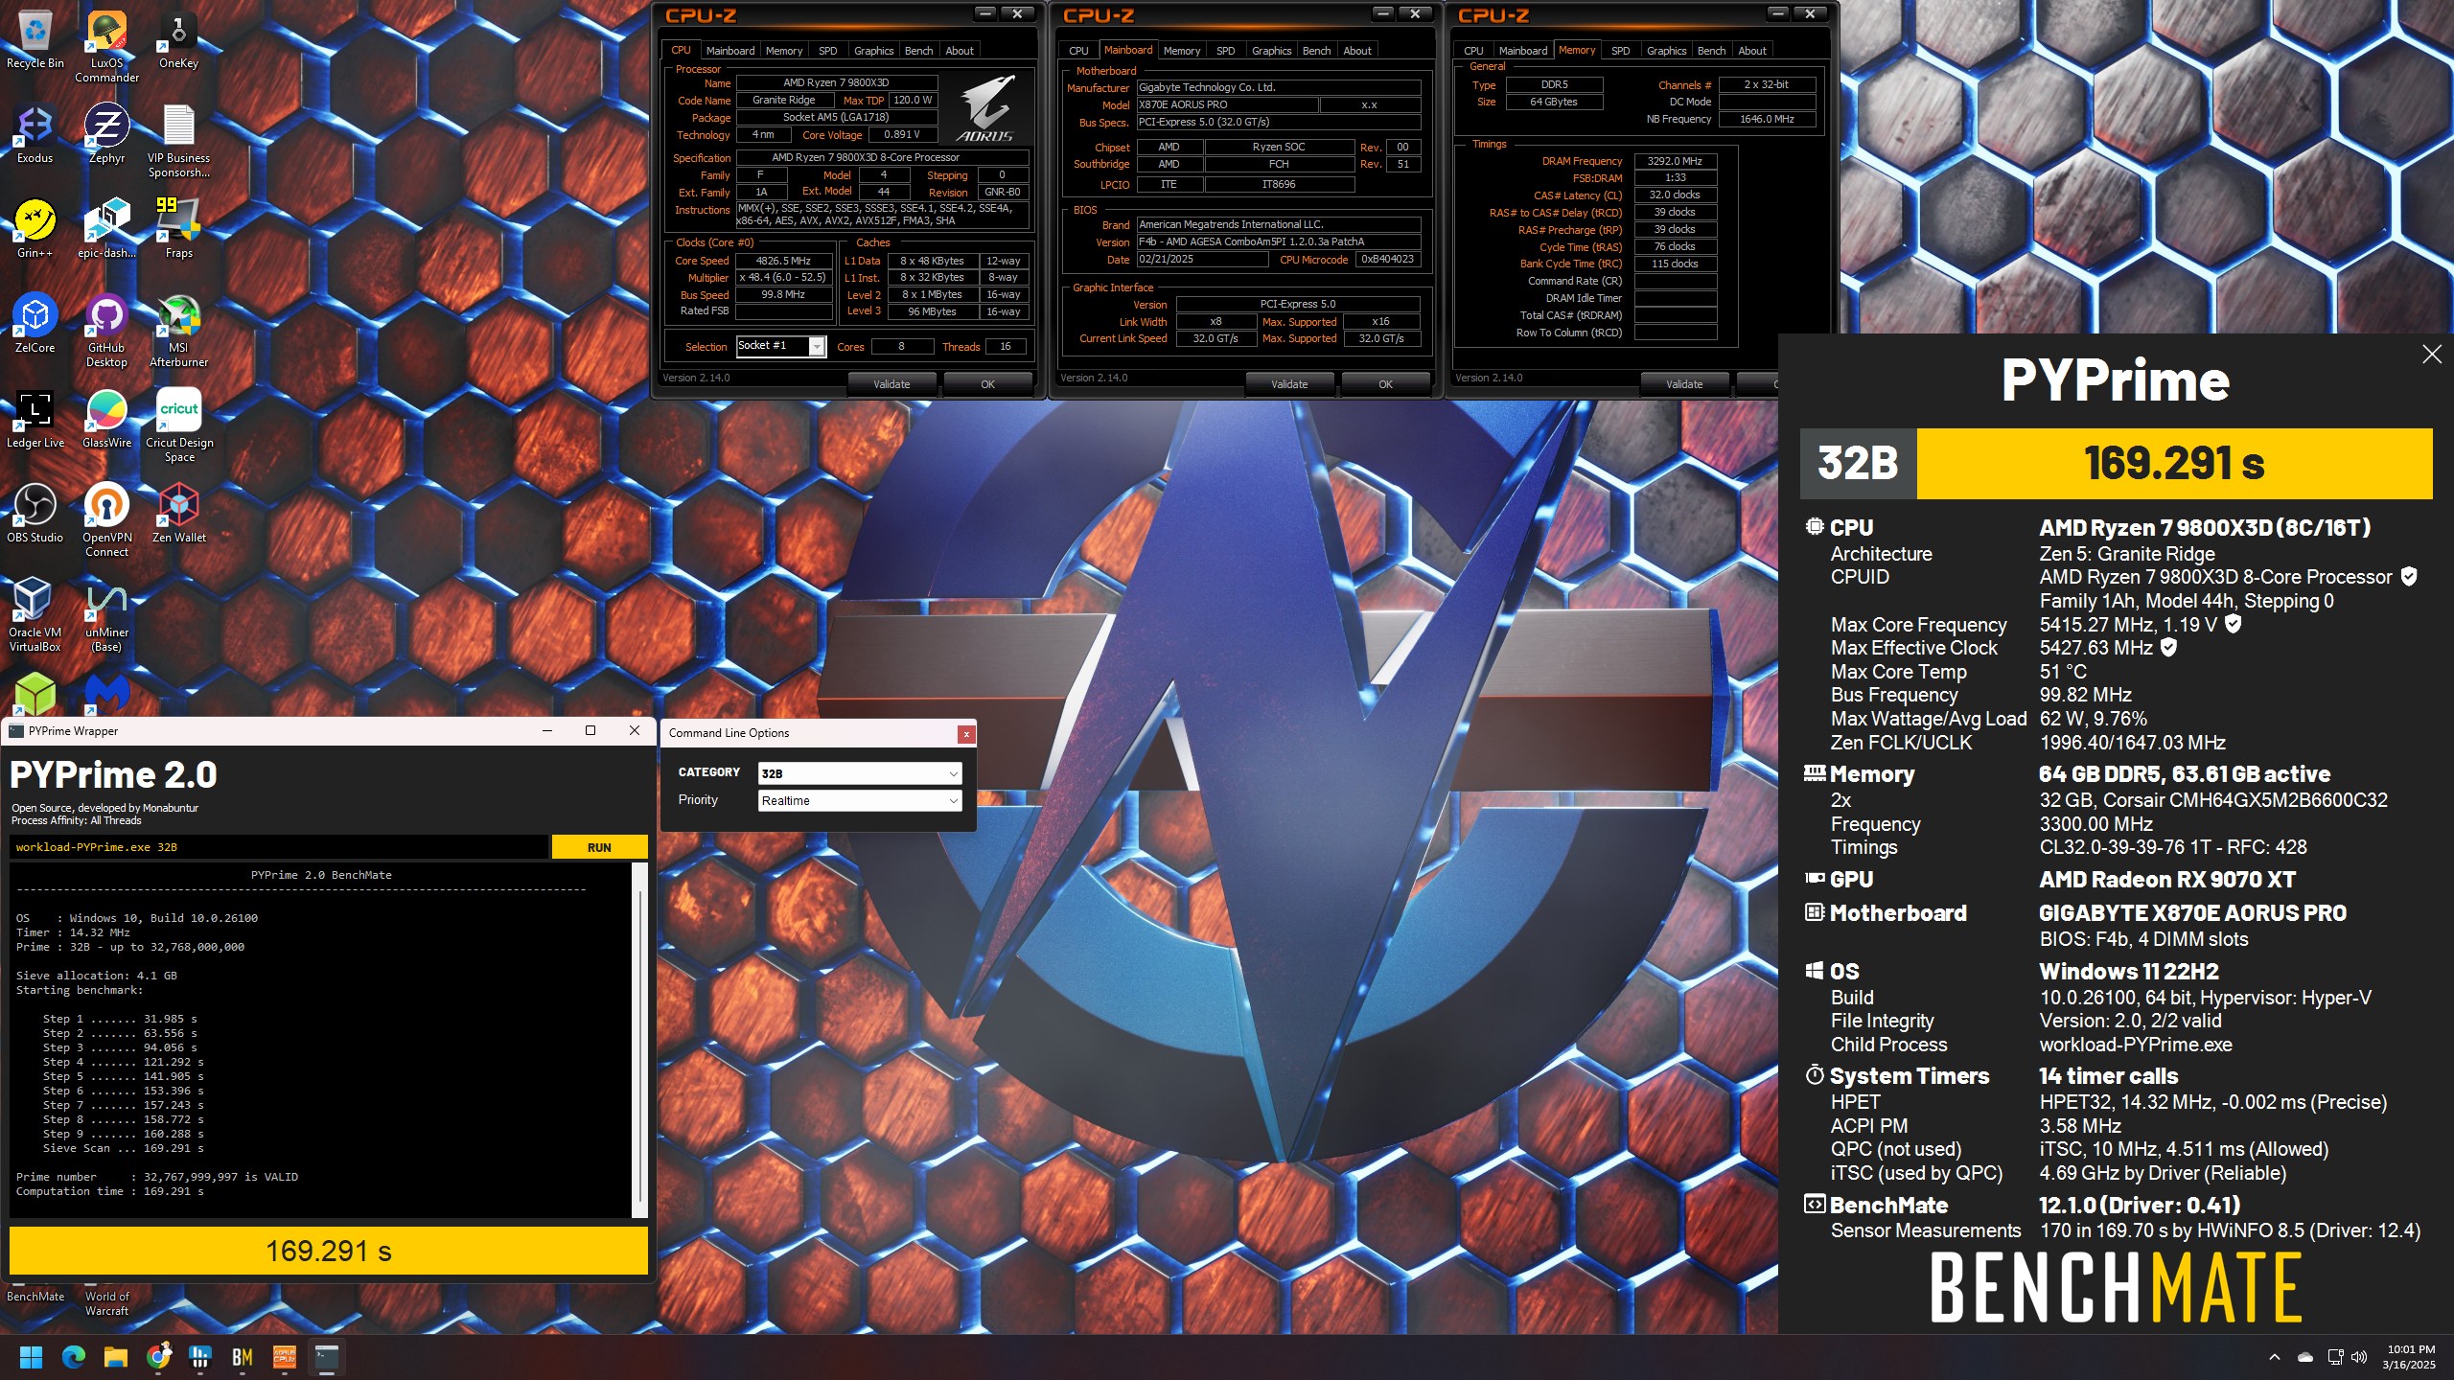Open the OpenVPN Connect icon
This screenshot has height=1380, width=2454.
click(x=106, y=520)
